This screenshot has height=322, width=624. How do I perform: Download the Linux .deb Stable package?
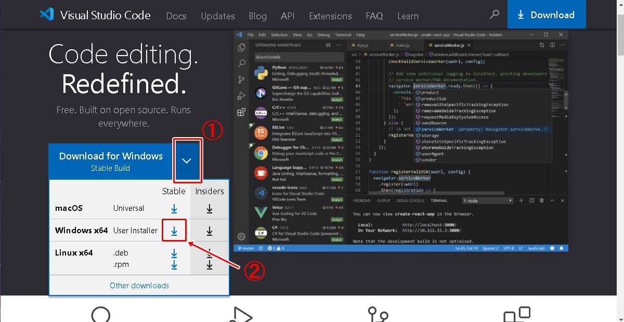174,253
